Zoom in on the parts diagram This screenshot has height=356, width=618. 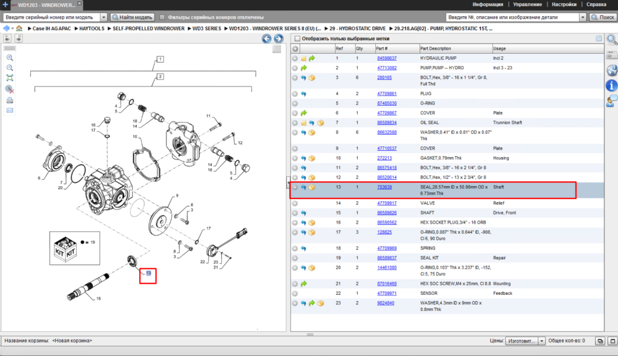[x=10, y=58]
